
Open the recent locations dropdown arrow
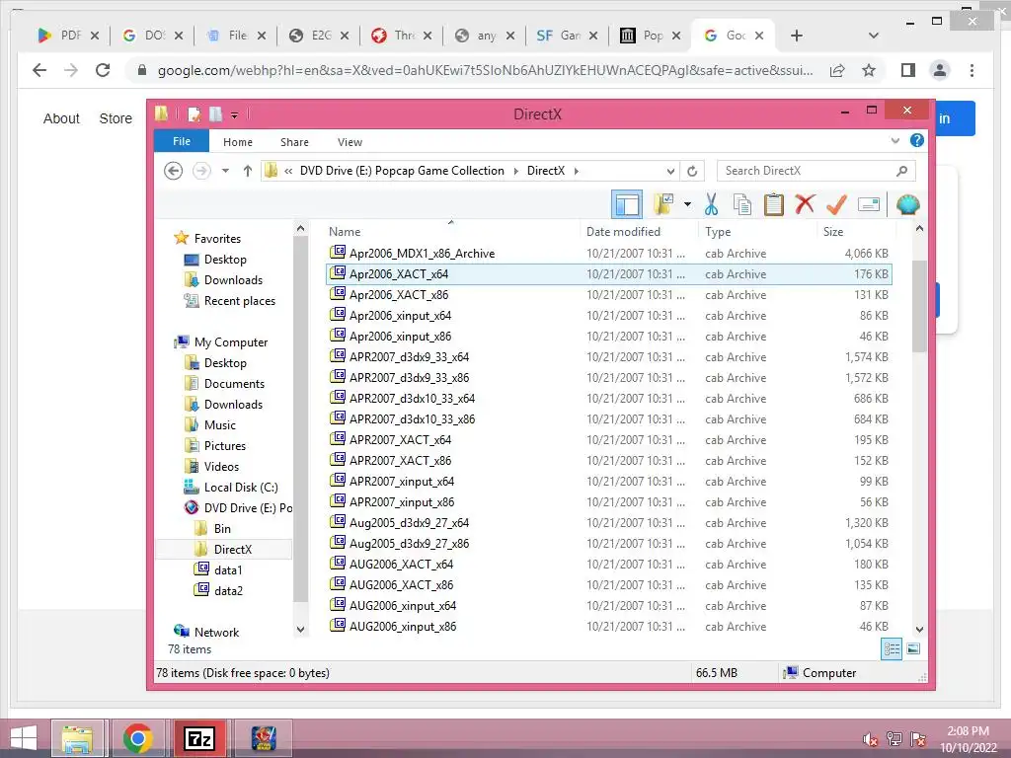(x=225, y=171)
